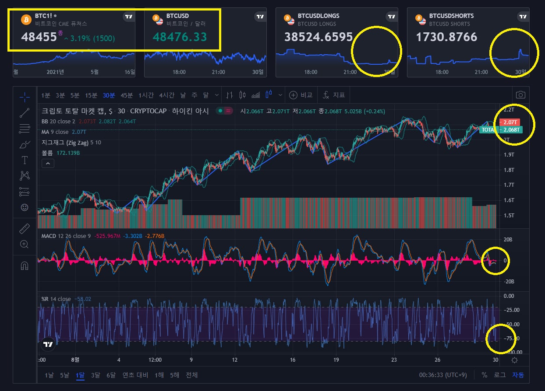Set interval to 날 (day)
Image resolution: width=545 pixels, height=391 pixels.
click(x=183, y=95)
